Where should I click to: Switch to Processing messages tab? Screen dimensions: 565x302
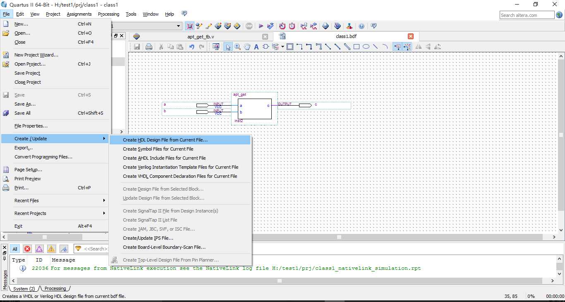pyautogui.click(x=55, y=288)
